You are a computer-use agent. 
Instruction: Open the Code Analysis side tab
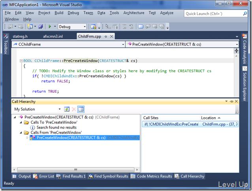244,49
